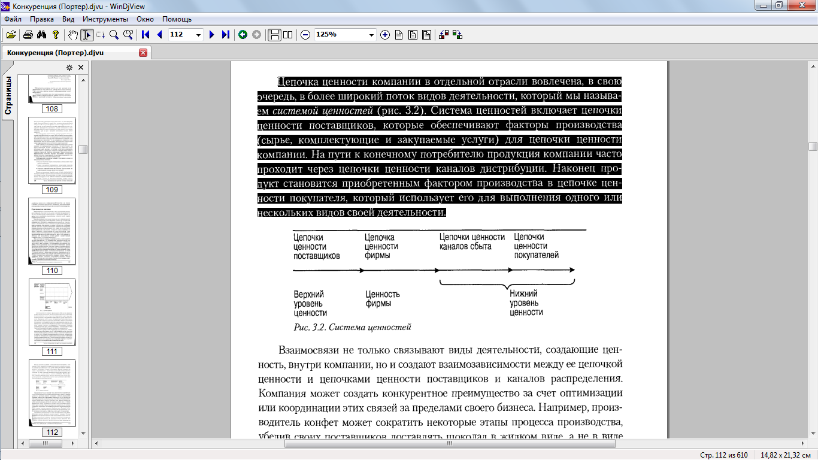Close the thumbnails side panel
This screenshot has width=818, height=460.
coord(81,68)
